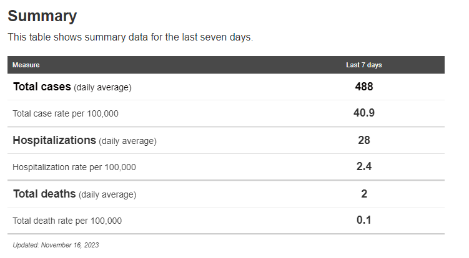Select the 2.4 hospitalization rate value

(363, 166)
